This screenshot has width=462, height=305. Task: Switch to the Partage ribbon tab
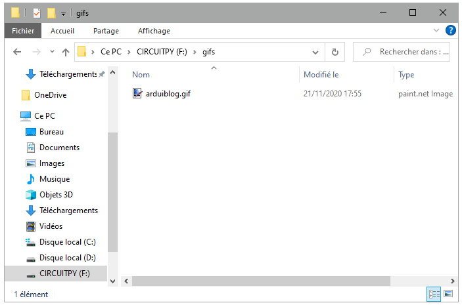pyautogui.click(x=106, y=31)
